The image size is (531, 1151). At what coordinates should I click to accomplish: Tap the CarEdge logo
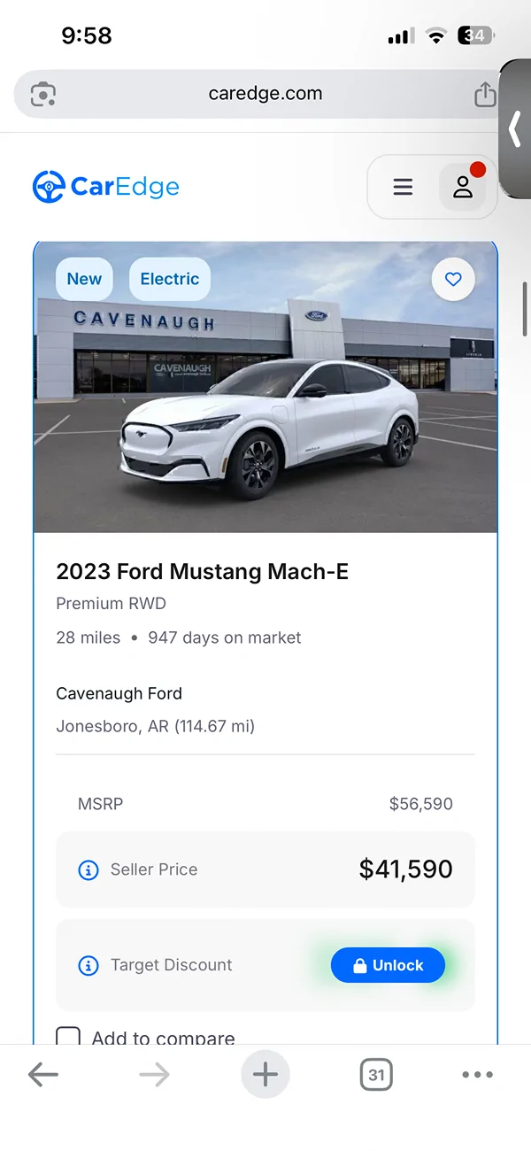pyautogui.click(x=106, y=187)
